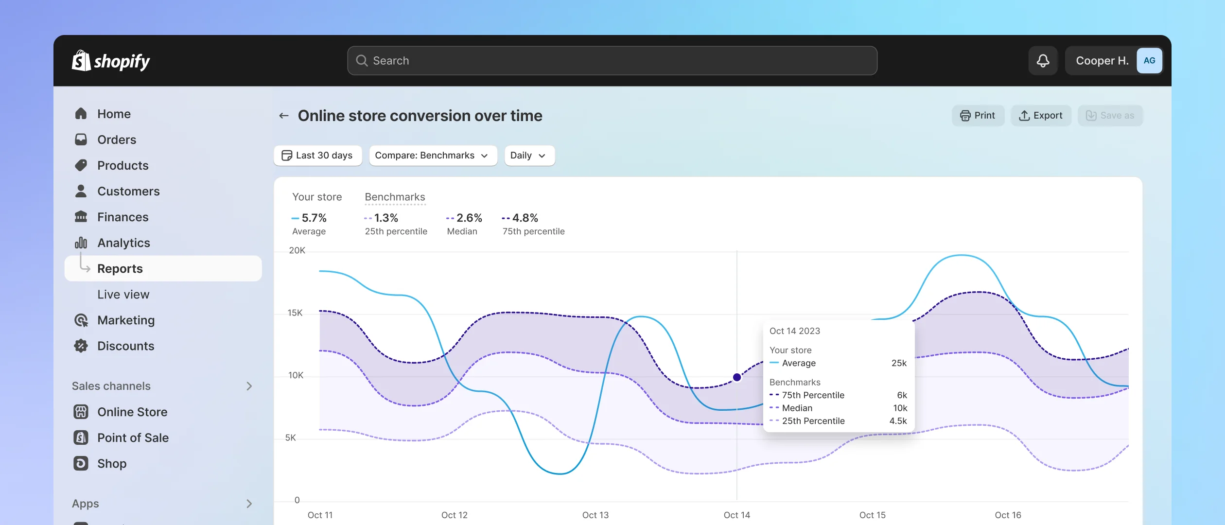Click the Shopify home icon in navbar

pos(81,60)
